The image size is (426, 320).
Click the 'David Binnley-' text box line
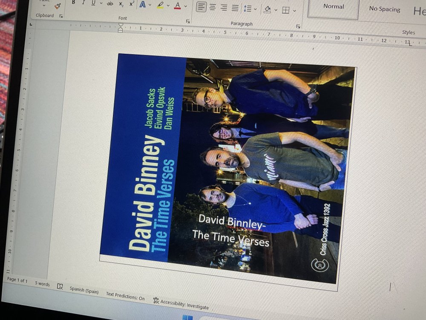[x=231, y=222]
